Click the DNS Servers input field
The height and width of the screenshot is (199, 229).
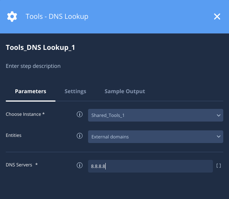pos(150,166)
